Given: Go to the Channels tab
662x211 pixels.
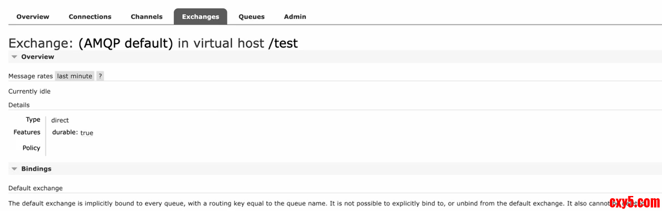Looking at the screenshot, I should point(147,17).
